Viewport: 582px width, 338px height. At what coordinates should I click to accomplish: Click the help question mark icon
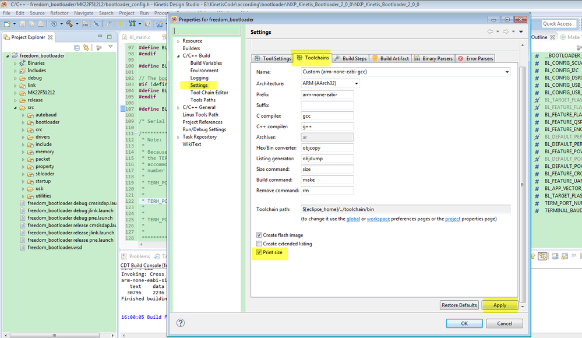(x=181, y=323)
